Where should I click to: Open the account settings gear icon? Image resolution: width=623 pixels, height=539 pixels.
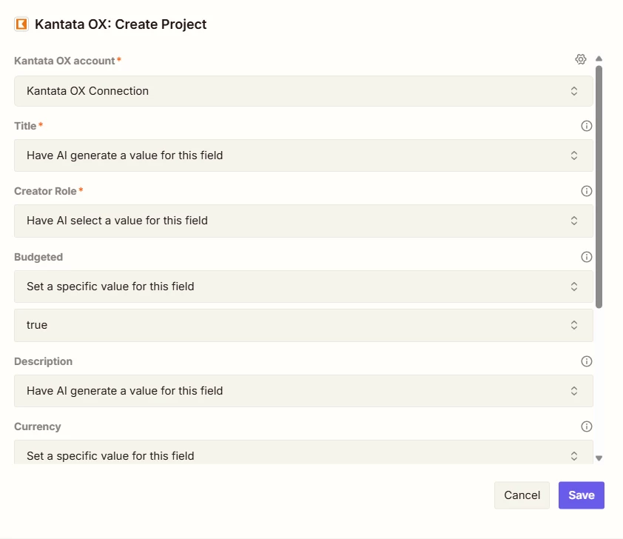click(581, 59)
